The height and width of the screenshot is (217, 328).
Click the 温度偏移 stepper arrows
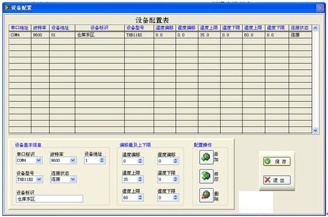point(140,161)
